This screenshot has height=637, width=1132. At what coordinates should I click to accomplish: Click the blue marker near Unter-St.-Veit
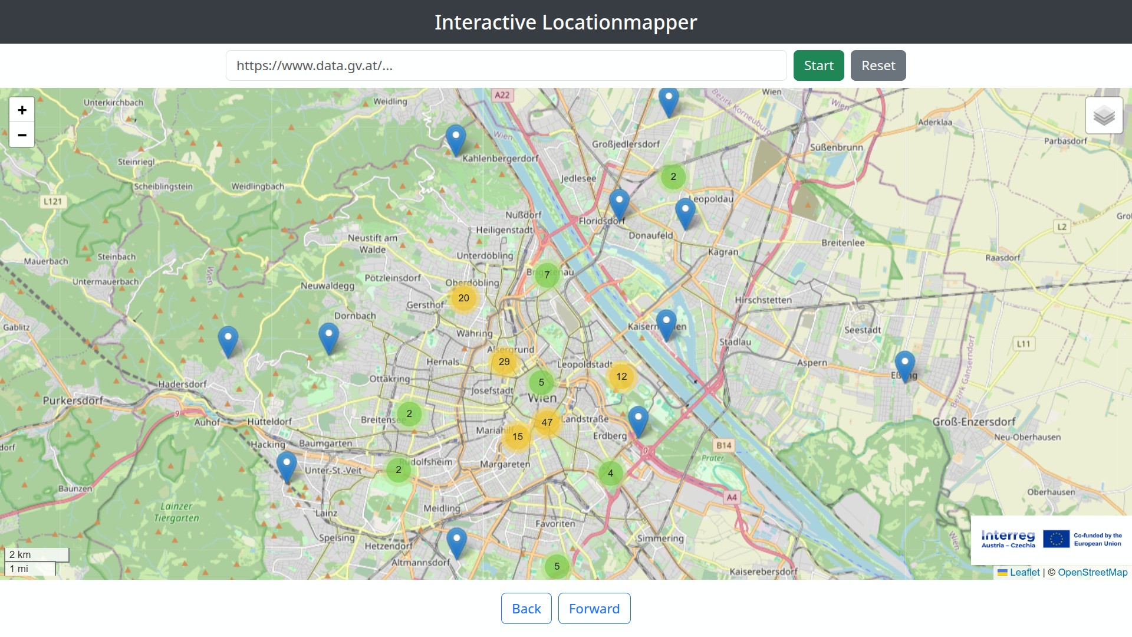point(287,468)
